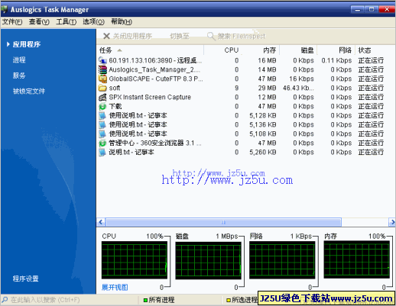Open the 工具(T) menu
The height and width of the screenshot is (306, 396).
point(66,22)
